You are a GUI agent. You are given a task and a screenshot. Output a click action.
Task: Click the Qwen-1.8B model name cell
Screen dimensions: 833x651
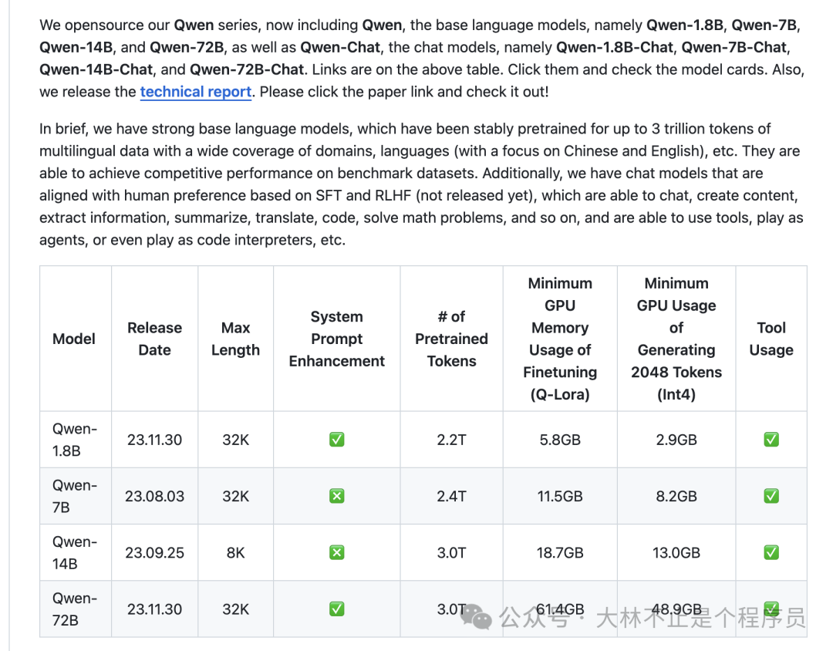point(74,440)
